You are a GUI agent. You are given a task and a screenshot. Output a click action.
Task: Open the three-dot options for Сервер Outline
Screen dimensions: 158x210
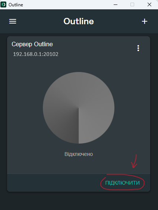click(x=138, y=48)
